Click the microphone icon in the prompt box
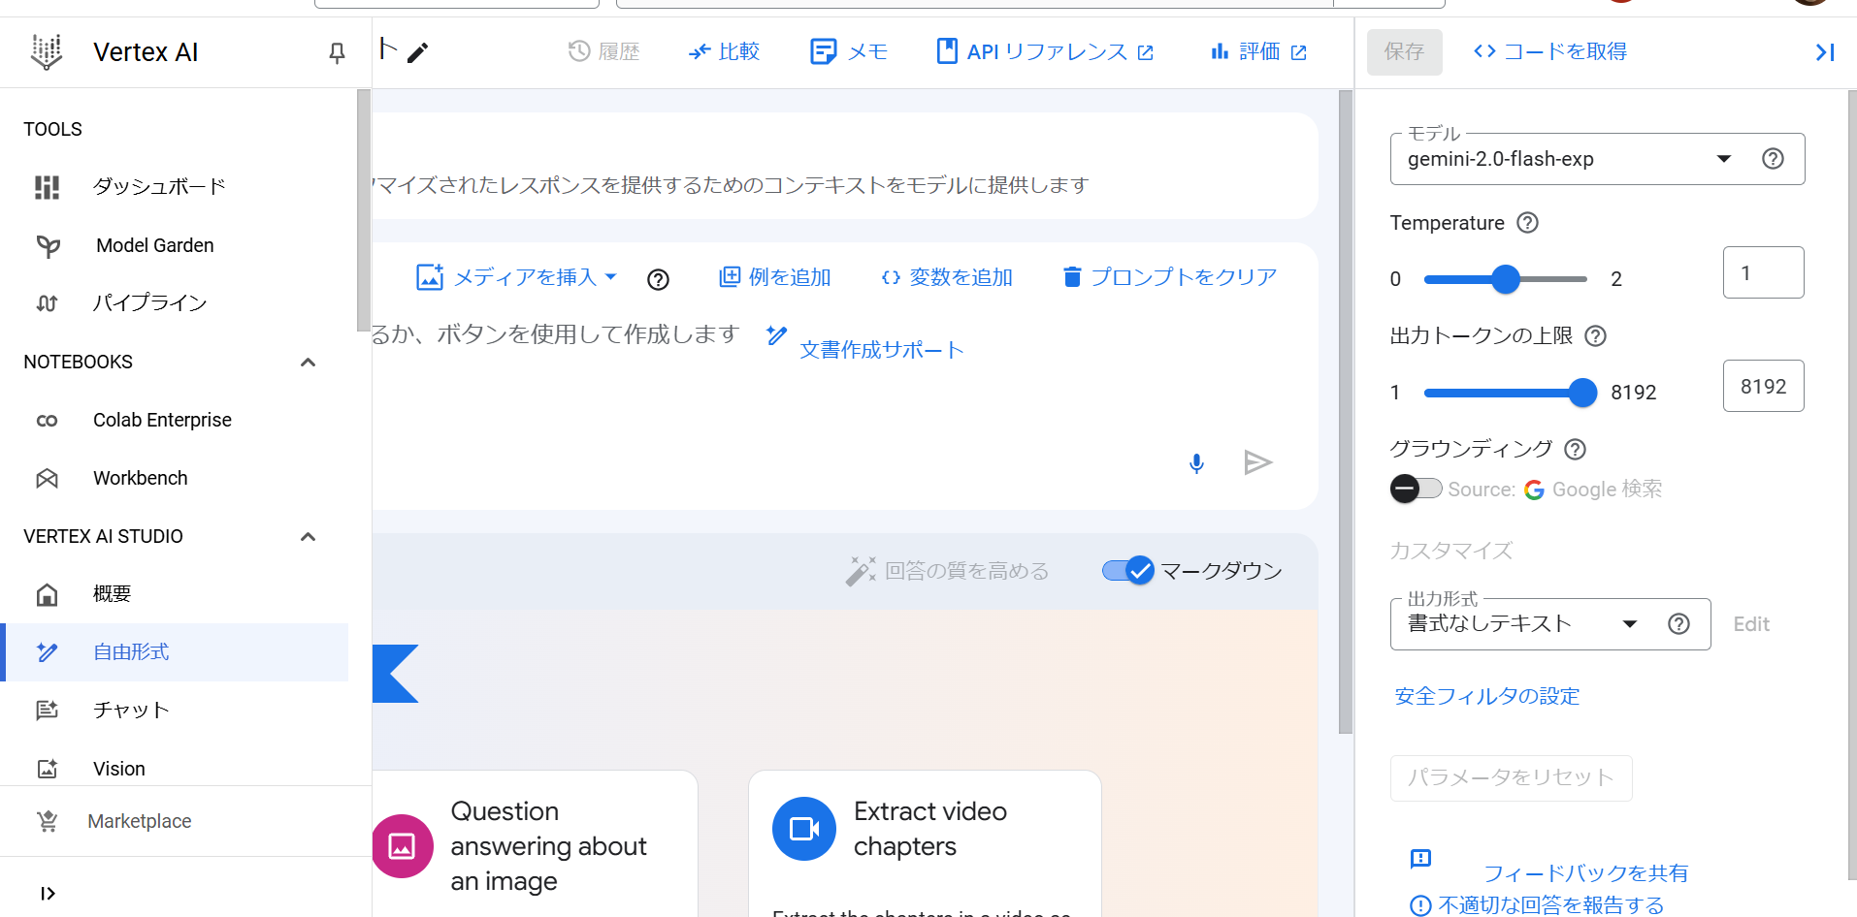 pyautogui.click(x=1196, y=462)
